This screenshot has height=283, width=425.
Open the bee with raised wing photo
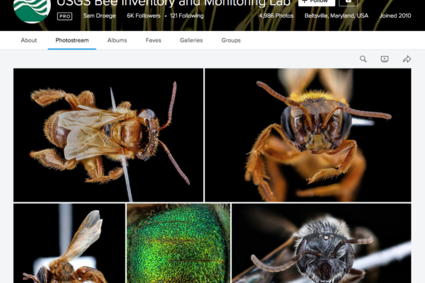(x=69, y=243)
